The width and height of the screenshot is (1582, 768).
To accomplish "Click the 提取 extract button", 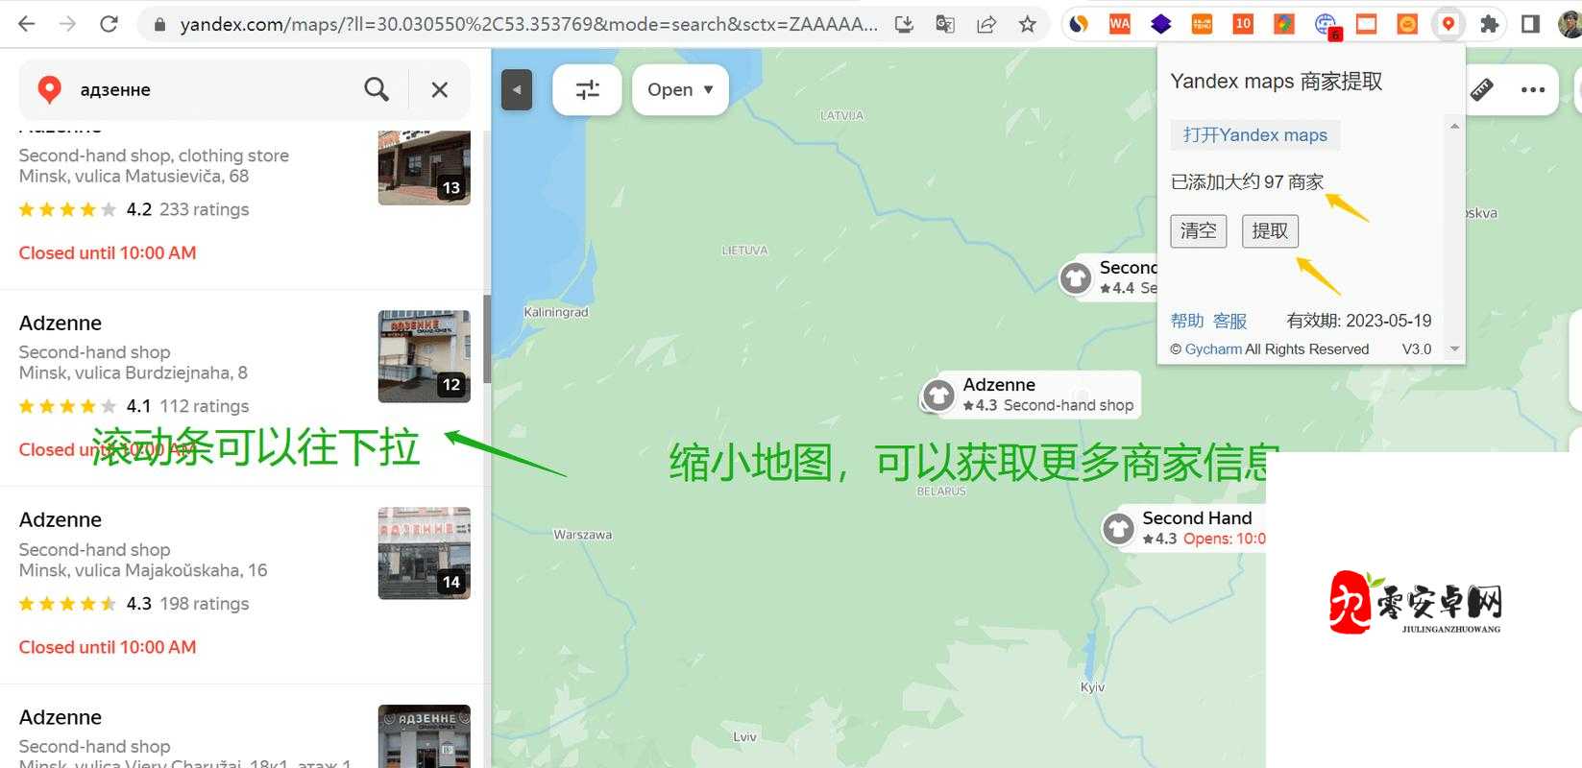I will pyautogui.click(x=1270, y=231).
